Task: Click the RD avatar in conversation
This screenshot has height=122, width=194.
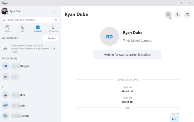Action: click(110, 37)
